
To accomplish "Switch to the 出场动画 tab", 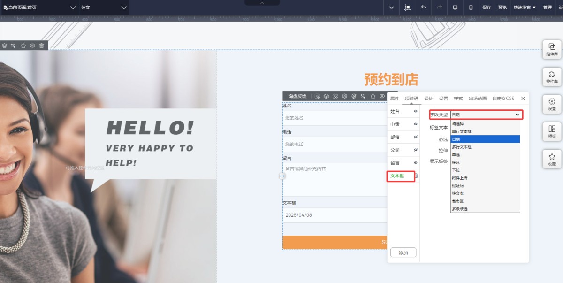I will point(478,99).
